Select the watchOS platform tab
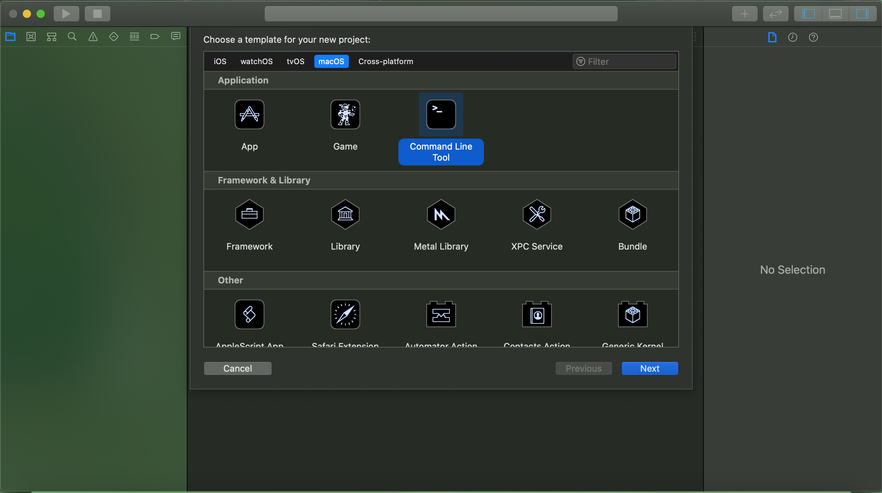Viewport: 882px width, 493px height. [256, 61]
